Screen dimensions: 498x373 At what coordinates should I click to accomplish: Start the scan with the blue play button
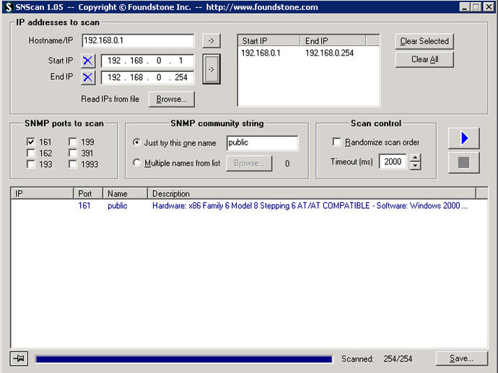point(464,138)
